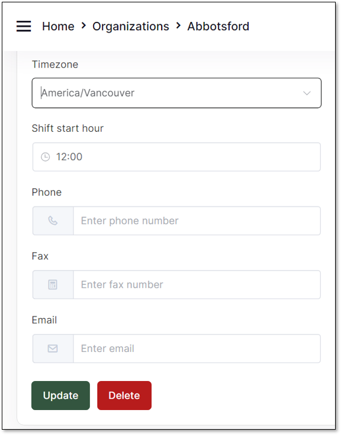Open the hamburger navigation menu
This screenshot has width=341, height=435.
coord(24,26)
